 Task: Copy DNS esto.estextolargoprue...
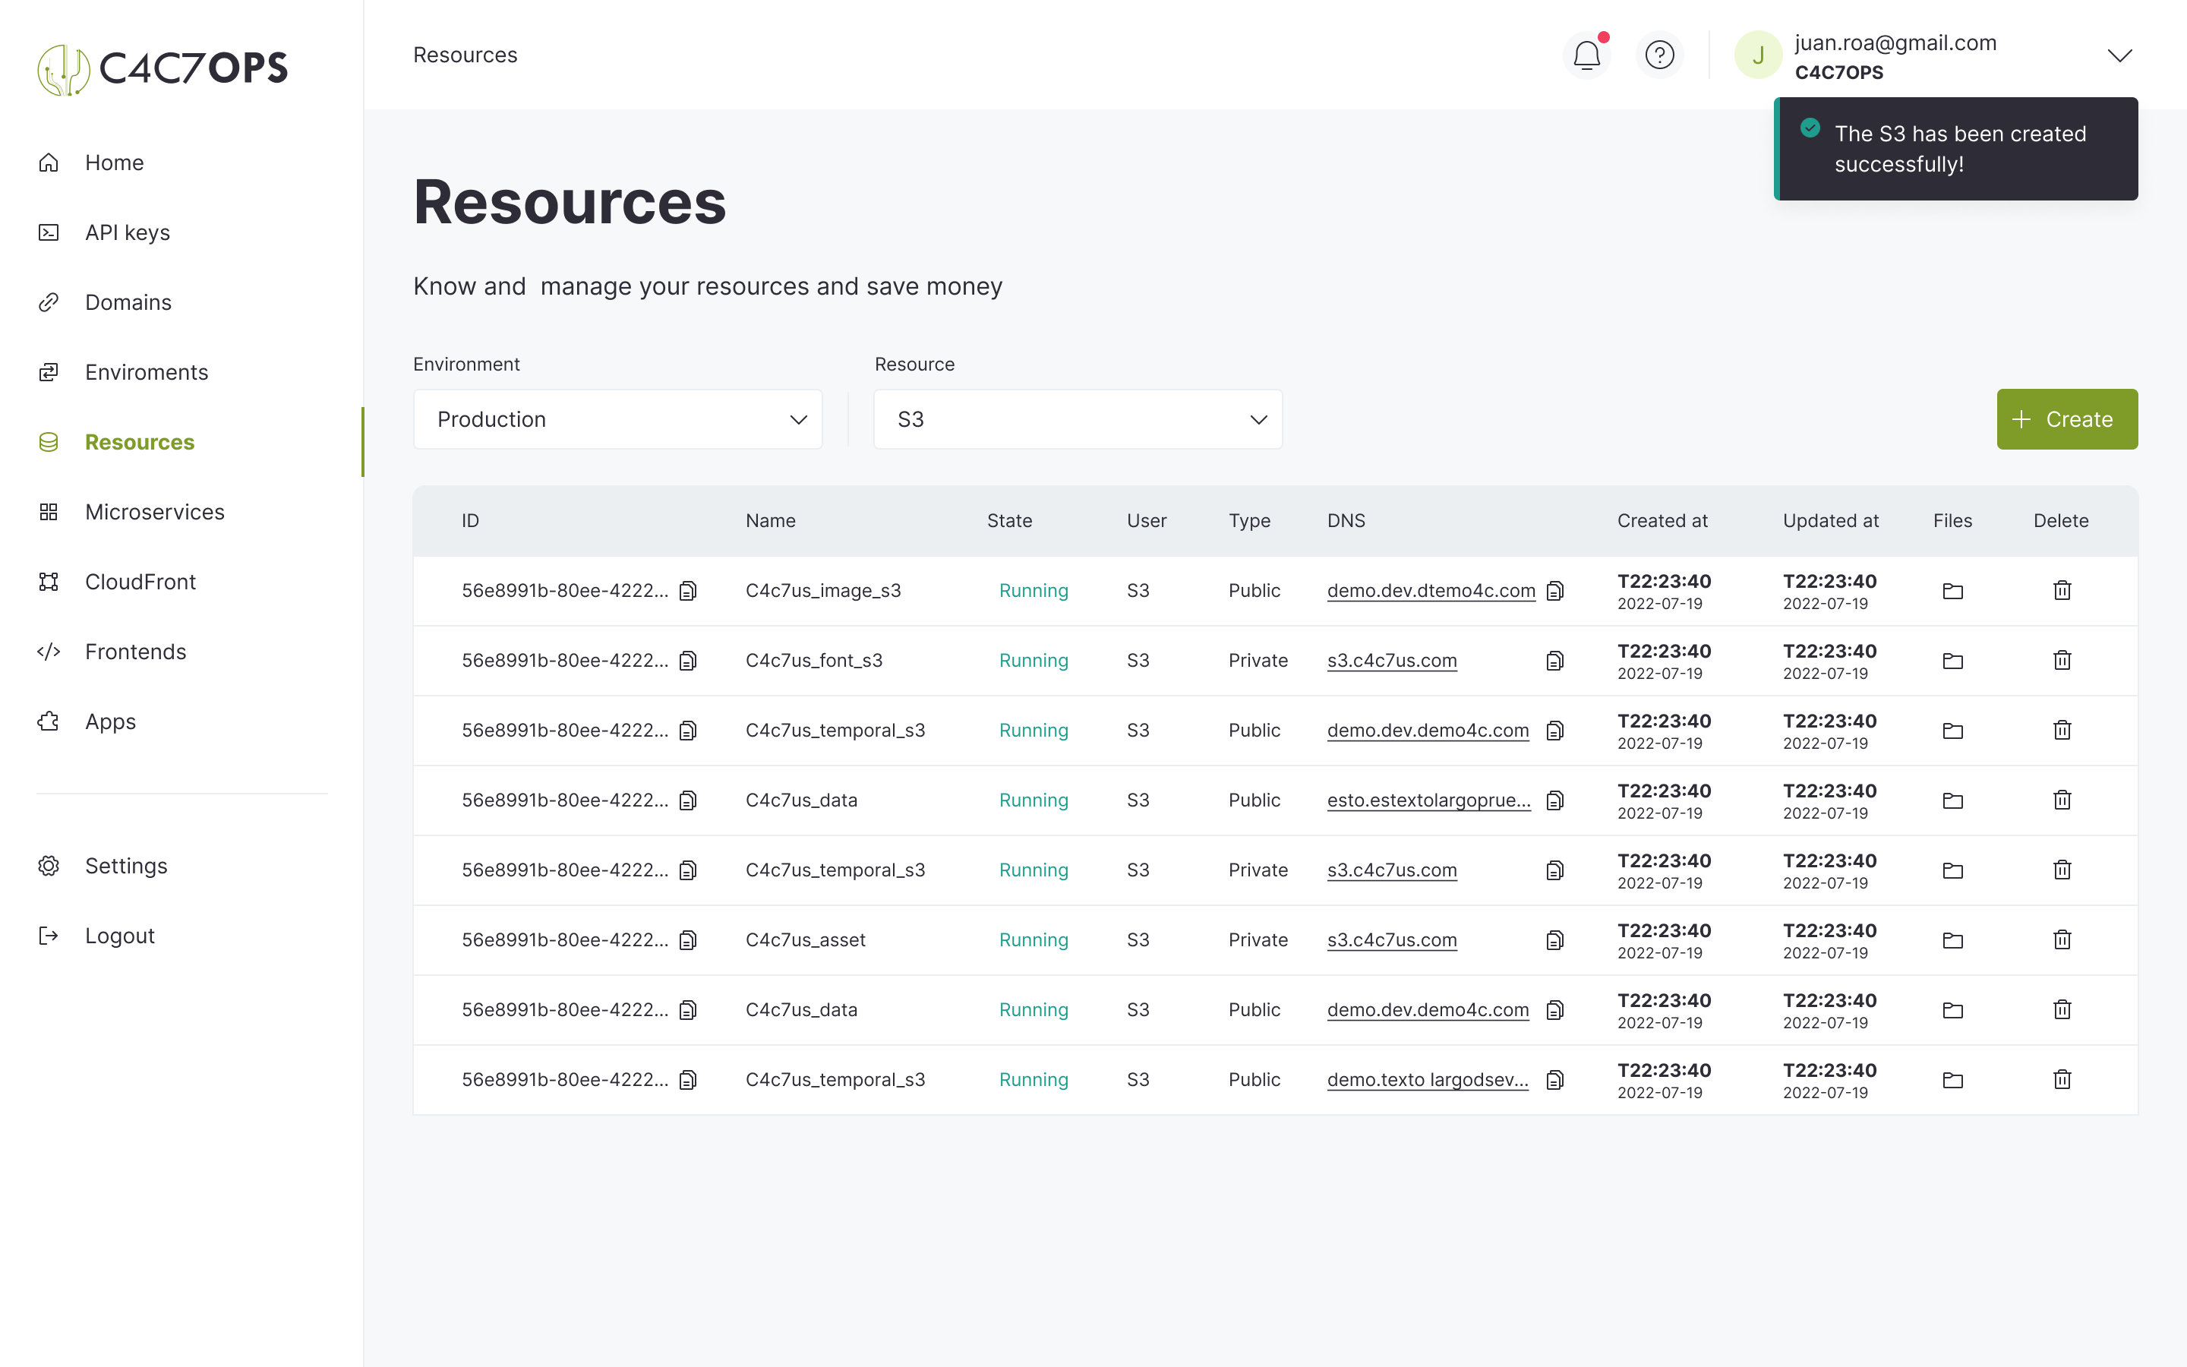(x=1554, y=800)
